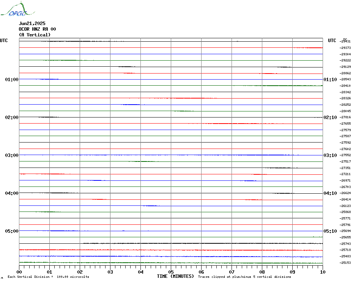
Task: Click the minute '10' axis tick label
Action: [323, 272]
